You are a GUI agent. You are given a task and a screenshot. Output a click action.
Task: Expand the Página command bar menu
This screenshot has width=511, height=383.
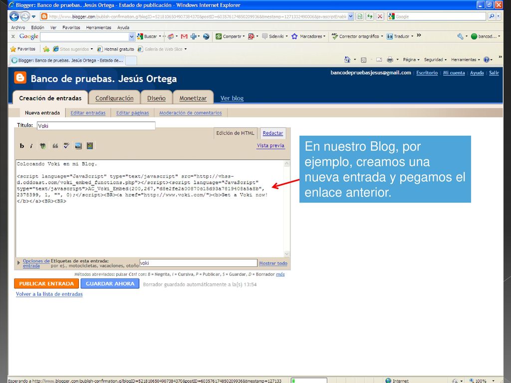pyautogui.click(x=411, y=60)
